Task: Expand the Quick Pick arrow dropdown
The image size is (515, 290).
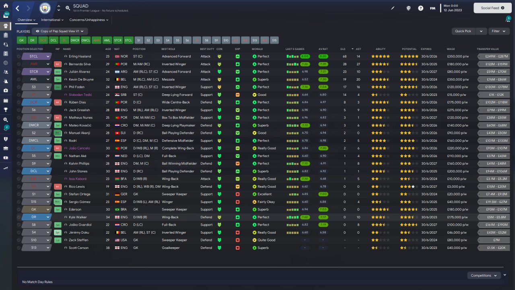Action: point(481,31)
